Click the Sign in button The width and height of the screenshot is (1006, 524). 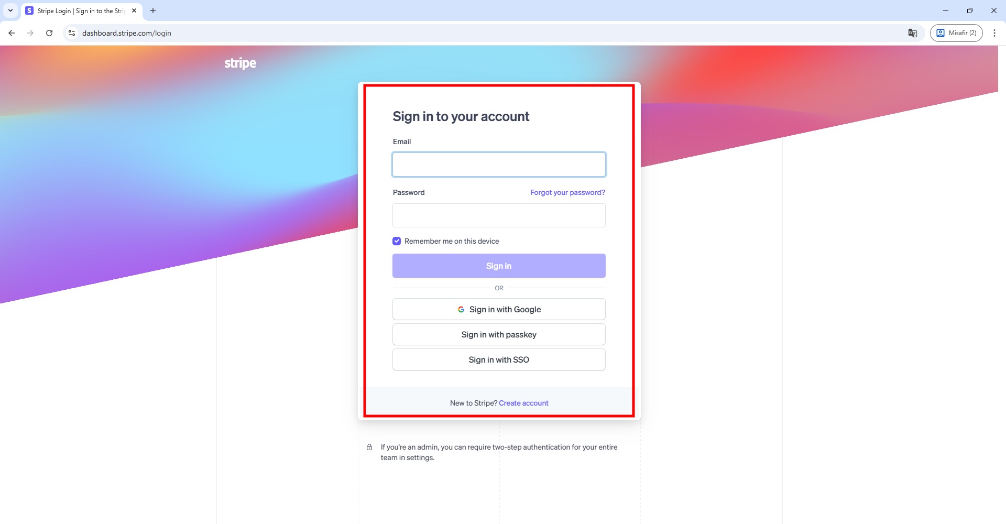tap(499, 266)
